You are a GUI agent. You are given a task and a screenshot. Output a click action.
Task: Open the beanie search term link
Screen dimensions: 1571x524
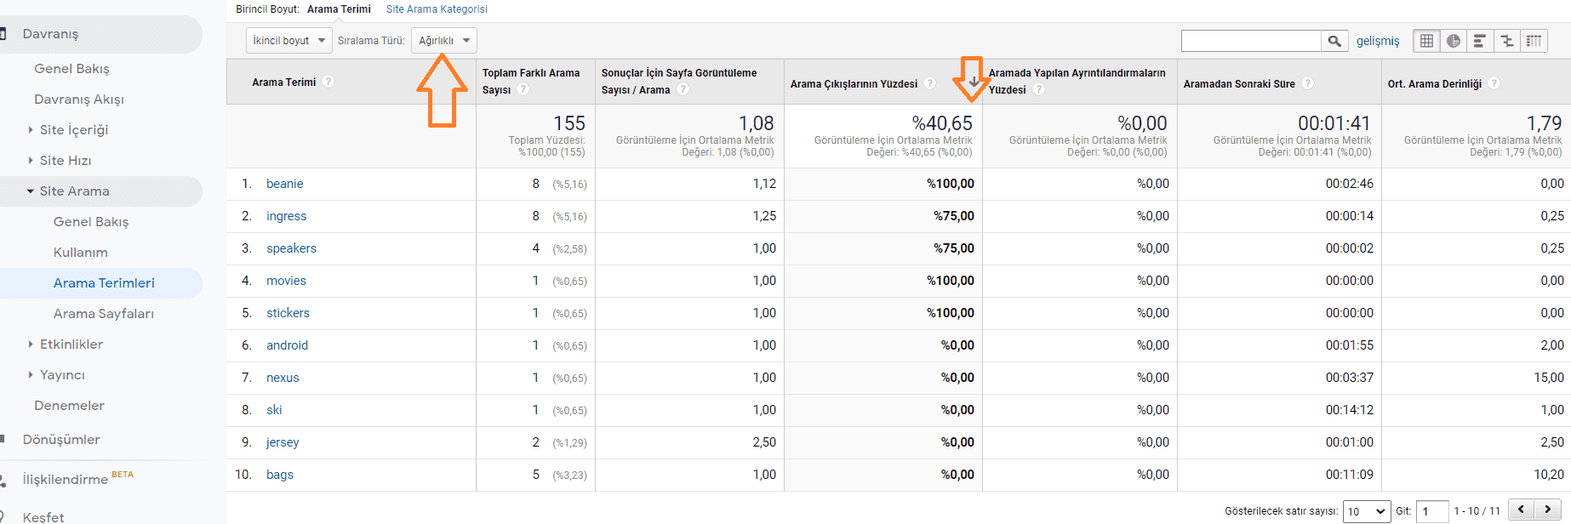pos(284,184)
